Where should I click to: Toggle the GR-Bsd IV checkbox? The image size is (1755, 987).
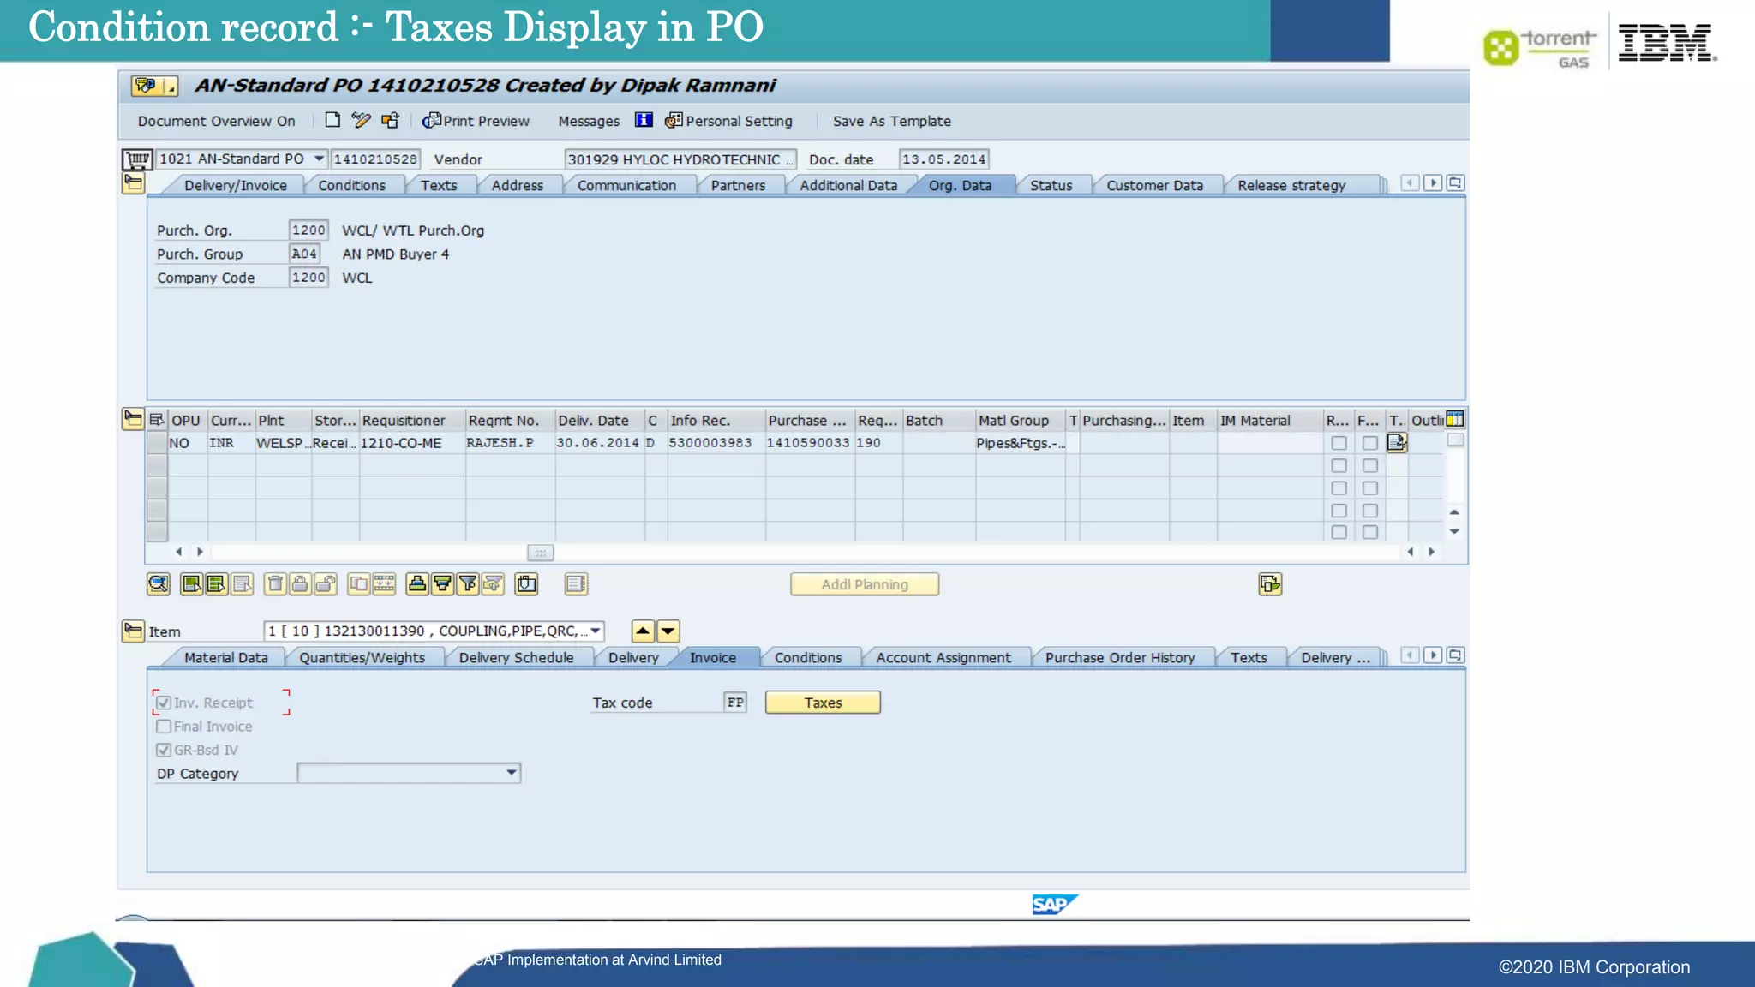click(x=164, y=750)
